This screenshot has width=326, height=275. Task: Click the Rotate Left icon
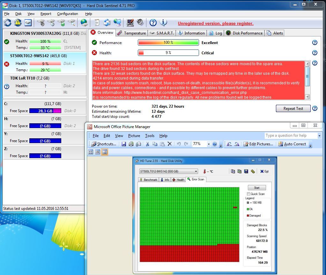229,144
